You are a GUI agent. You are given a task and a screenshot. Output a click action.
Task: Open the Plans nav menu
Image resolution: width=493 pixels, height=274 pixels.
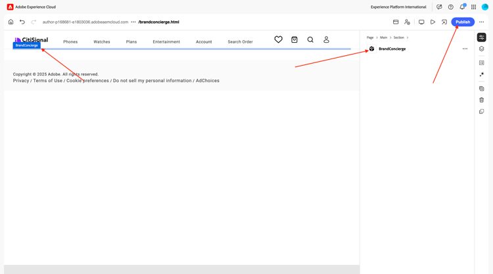click(x=131, y=42)
